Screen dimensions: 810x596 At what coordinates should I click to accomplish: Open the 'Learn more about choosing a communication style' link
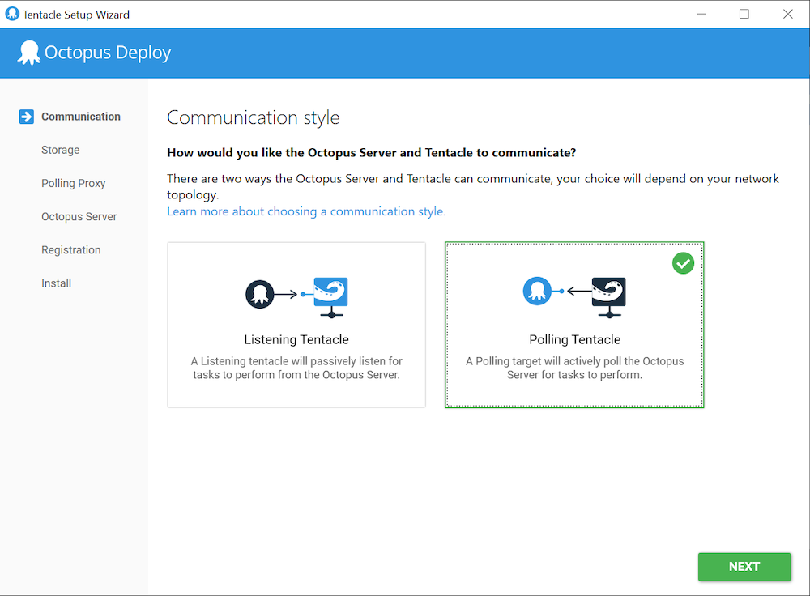306,211
